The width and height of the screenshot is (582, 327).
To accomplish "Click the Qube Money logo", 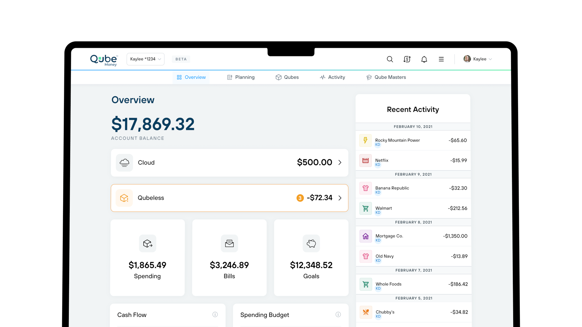I will pos(103,60).
